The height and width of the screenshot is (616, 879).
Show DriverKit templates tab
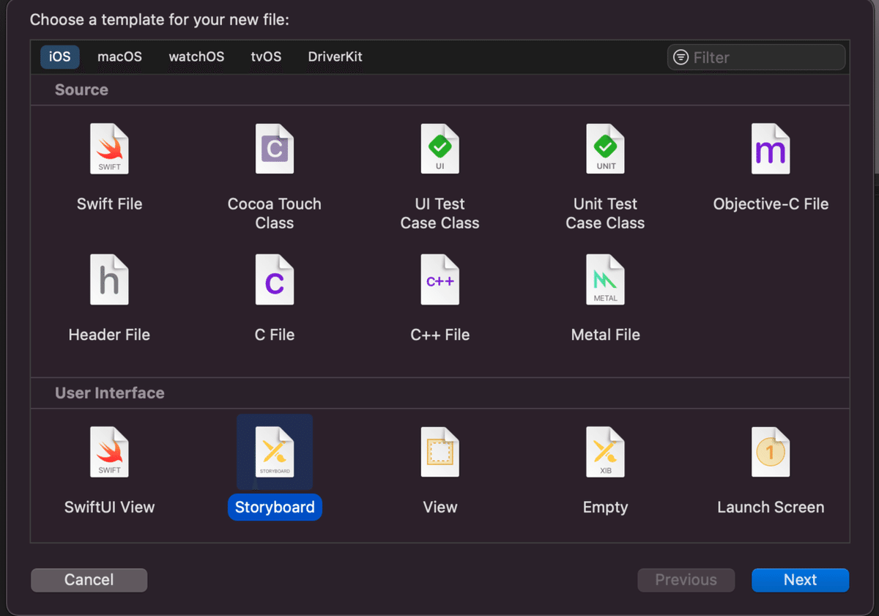click(335, 56)
